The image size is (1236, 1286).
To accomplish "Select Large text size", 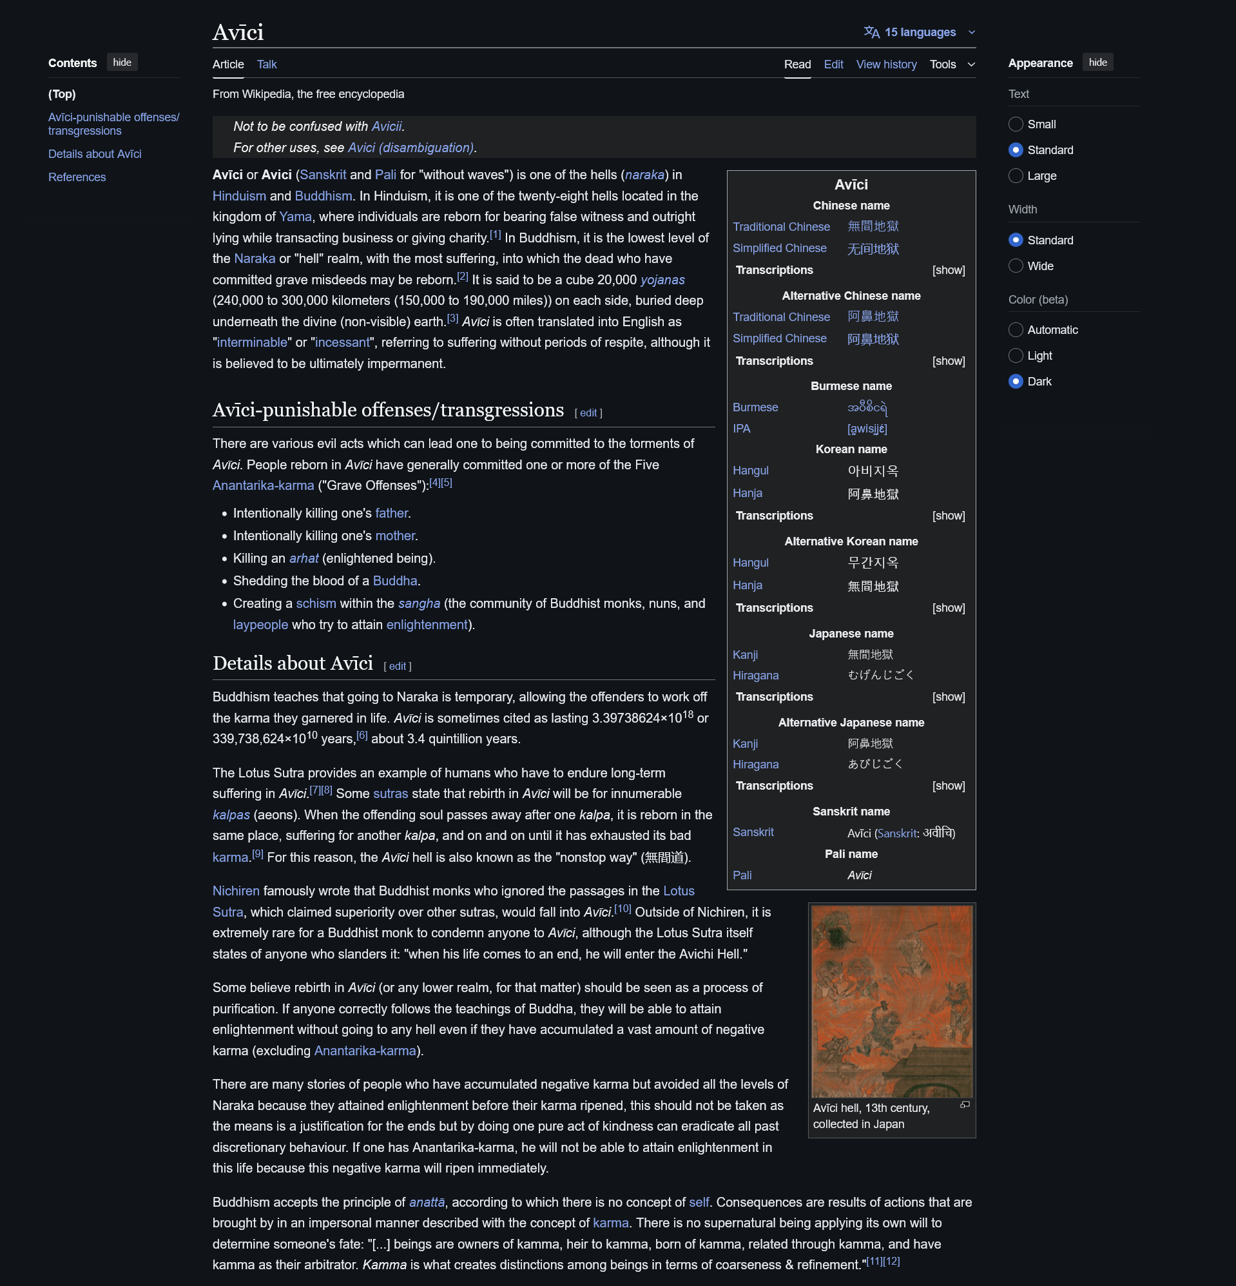I will [1016, 175].
